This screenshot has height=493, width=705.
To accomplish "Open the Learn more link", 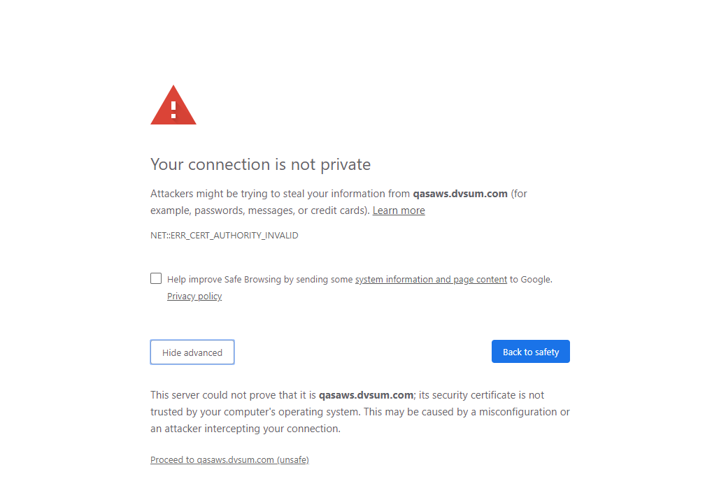I will (x=399, y=210).
